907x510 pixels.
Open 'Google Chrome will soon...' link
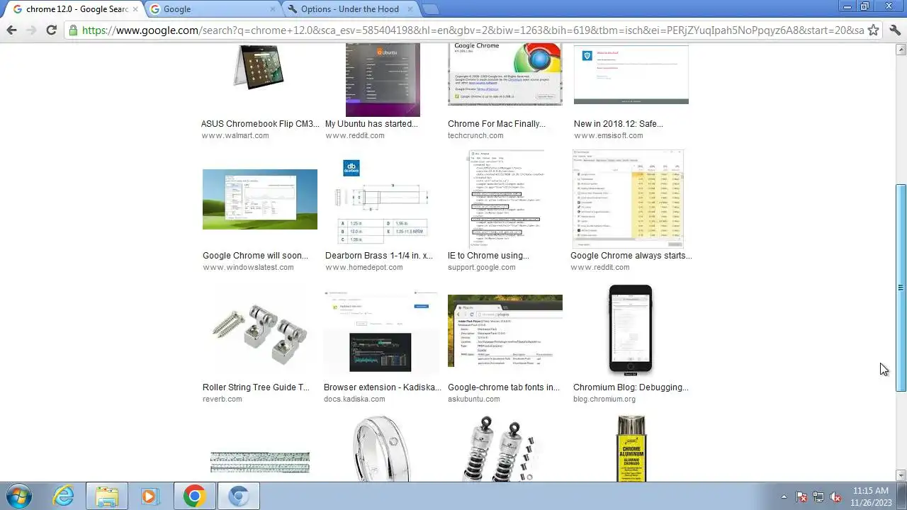(255, 256)
